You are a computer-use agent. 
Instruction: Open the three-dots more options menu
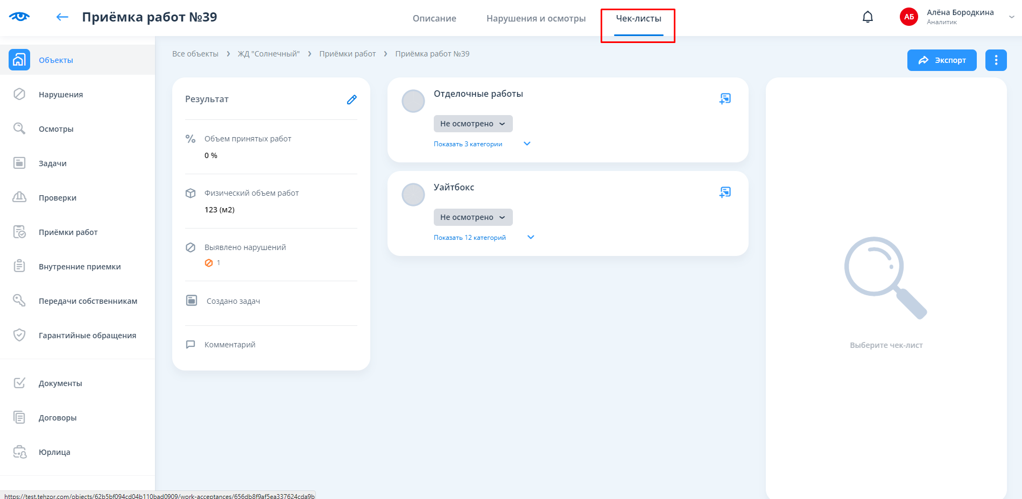point(996,60)
